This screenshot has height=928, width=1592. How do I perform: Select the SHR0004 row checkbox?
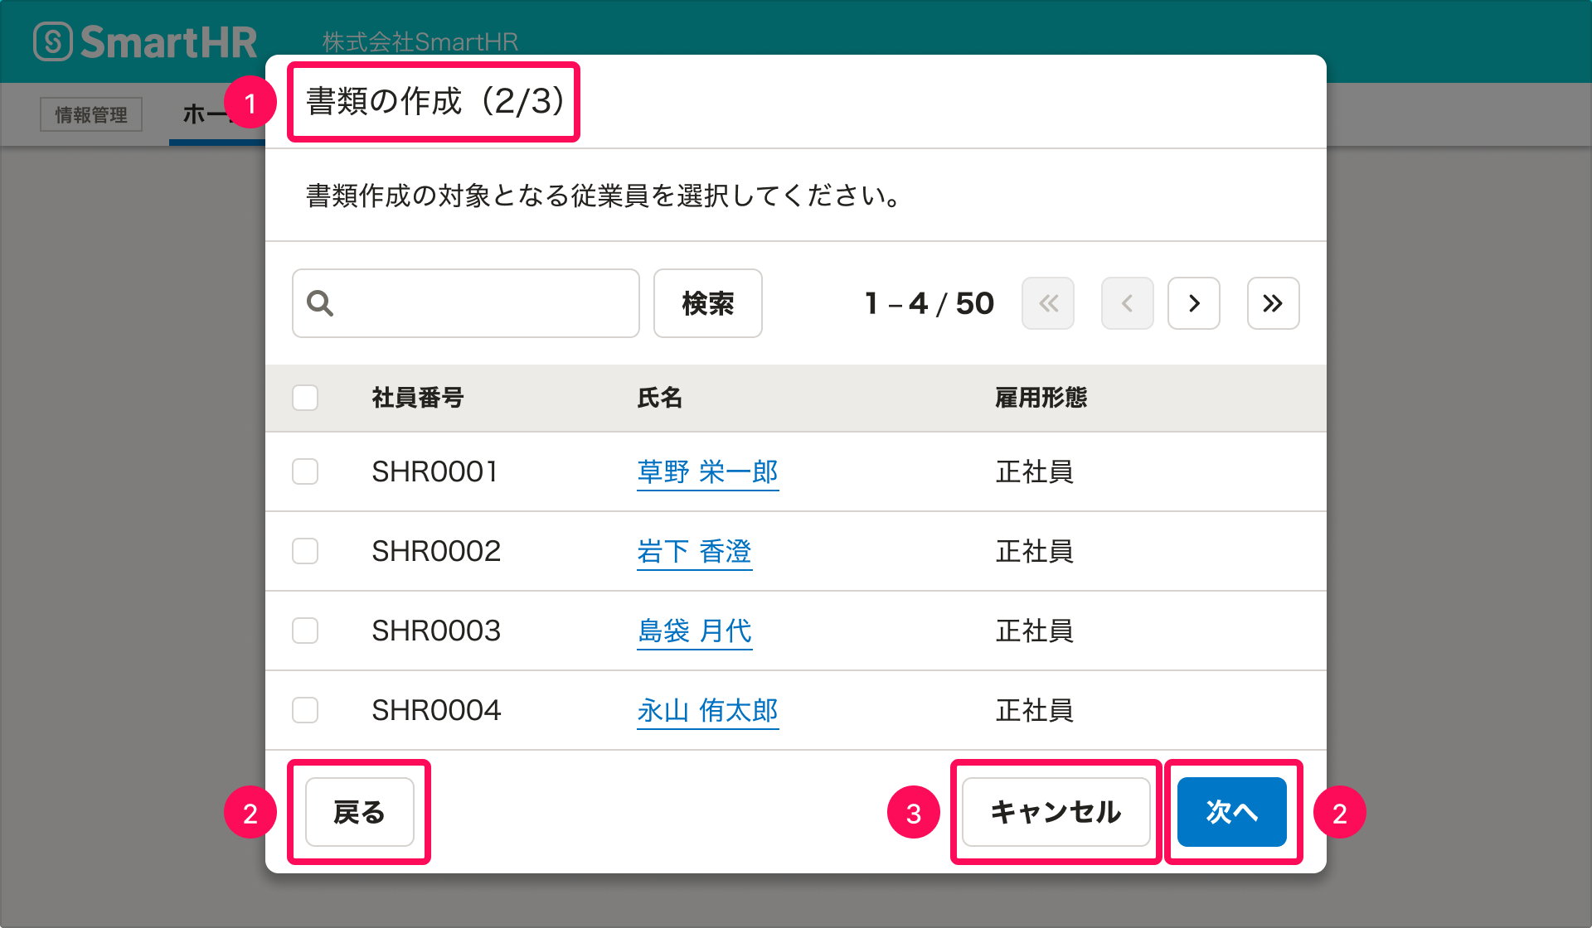[305, 710]
